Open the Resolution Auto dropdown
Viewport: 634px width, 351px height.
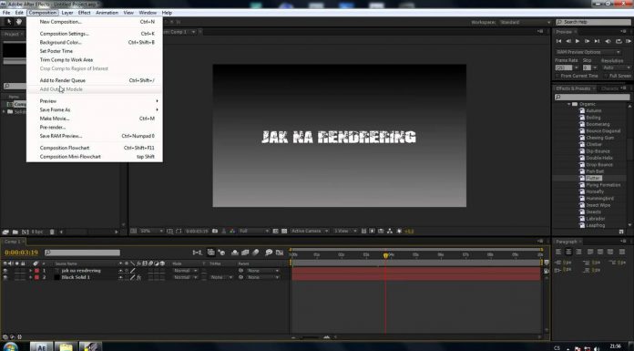pos(616,67)
